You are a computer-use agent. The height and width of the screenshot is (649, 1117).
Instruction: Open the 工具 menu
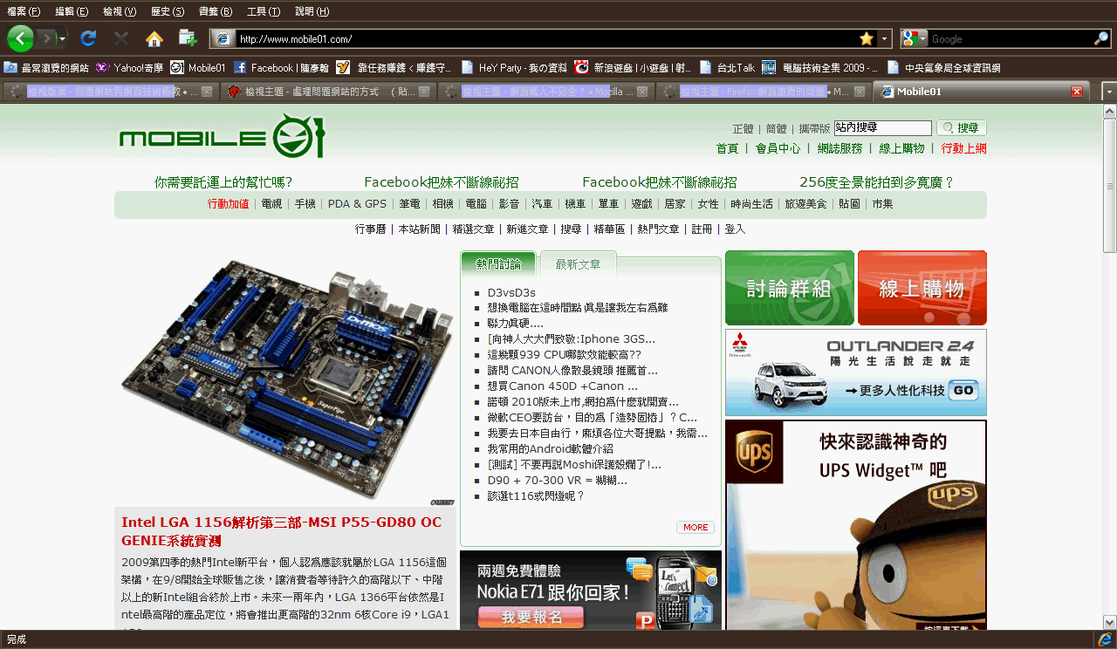[264, 11]
